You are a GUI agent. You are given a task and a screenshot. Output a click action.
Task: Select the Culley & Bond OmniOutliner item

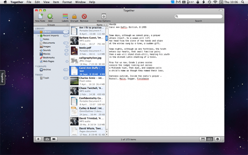87,111
